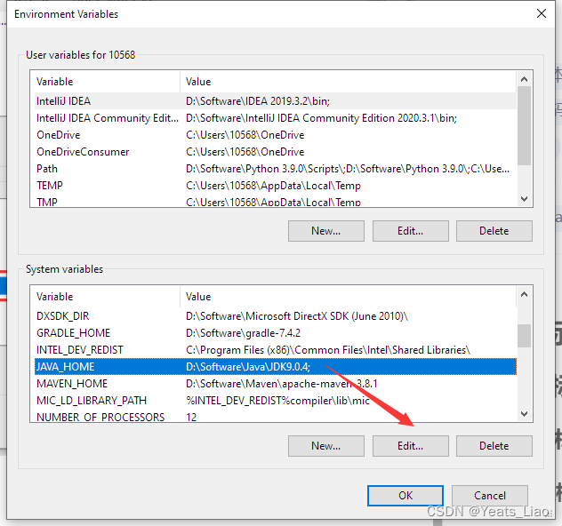This screenshot has width=562, height=526.
Task: Select the IntelliJ IDEA user variable row
Action: [x=276, y=101]
